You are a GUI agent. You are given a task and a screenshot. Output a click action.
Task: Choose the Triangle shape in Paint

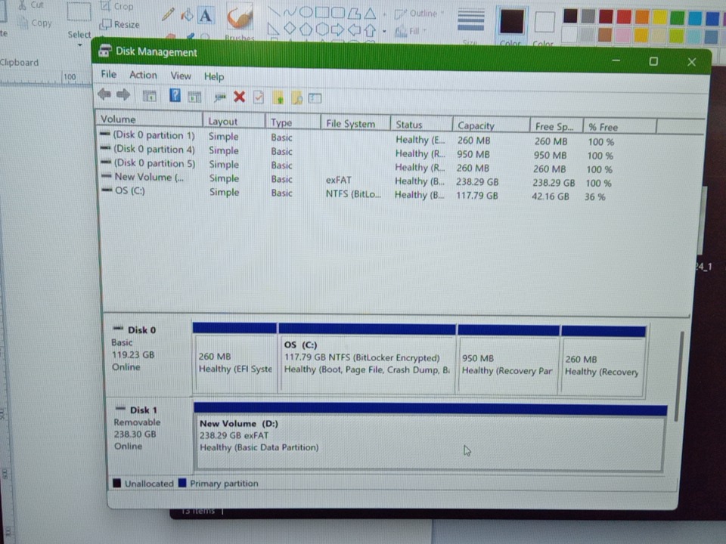coord(370,13)
